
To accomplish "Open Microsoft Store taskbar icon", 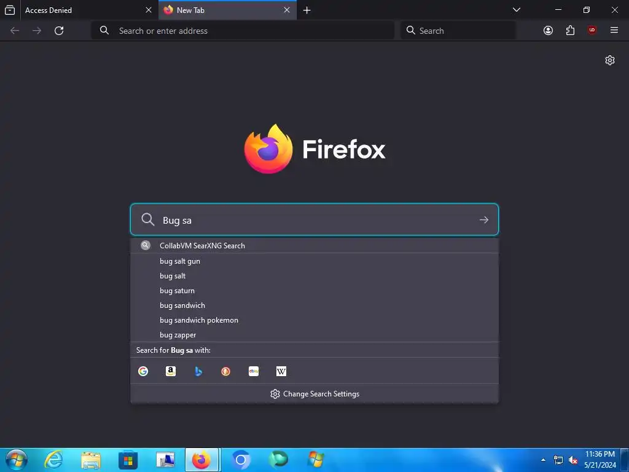I will pos(128,460).
